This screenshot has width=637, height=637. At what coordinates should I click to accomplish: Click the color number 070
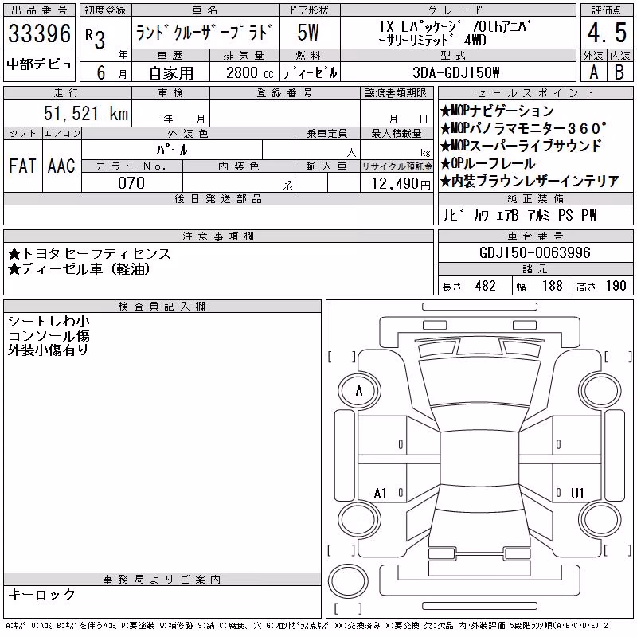[131, 183]
